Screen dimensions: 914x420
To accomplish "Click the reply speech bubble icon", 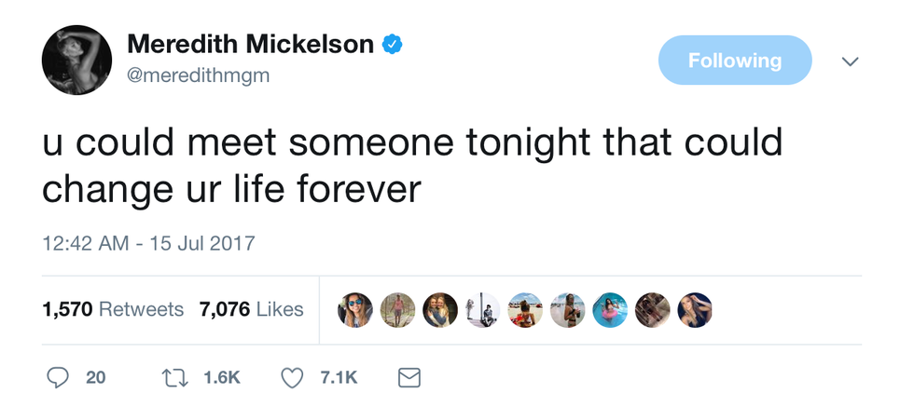I will 58,377.
